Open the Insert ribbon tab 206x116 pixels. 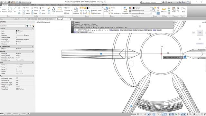11,5
